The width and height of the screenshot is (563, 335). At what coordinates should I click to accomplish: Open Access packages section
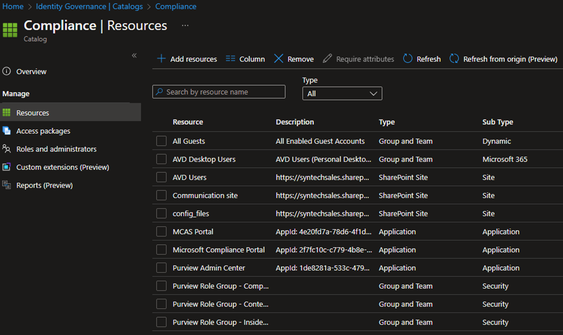pos(43,131)
